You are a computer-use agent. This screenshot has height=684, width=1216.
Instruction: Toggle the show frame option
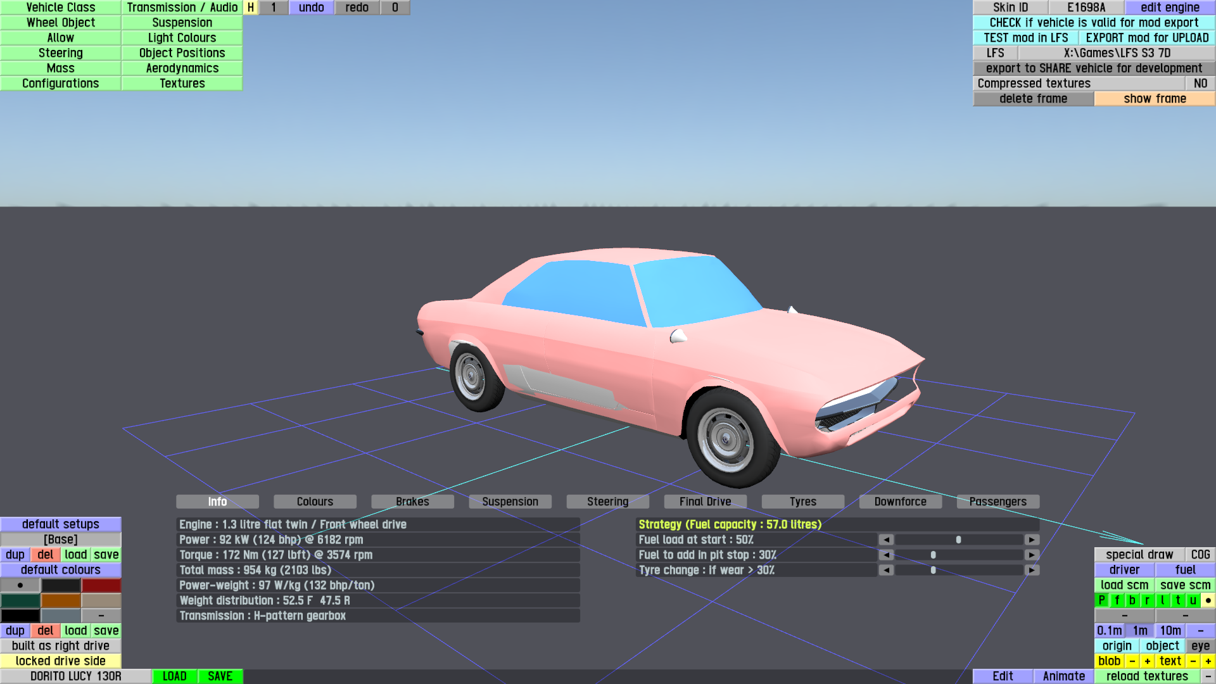tap(1154, 99)
